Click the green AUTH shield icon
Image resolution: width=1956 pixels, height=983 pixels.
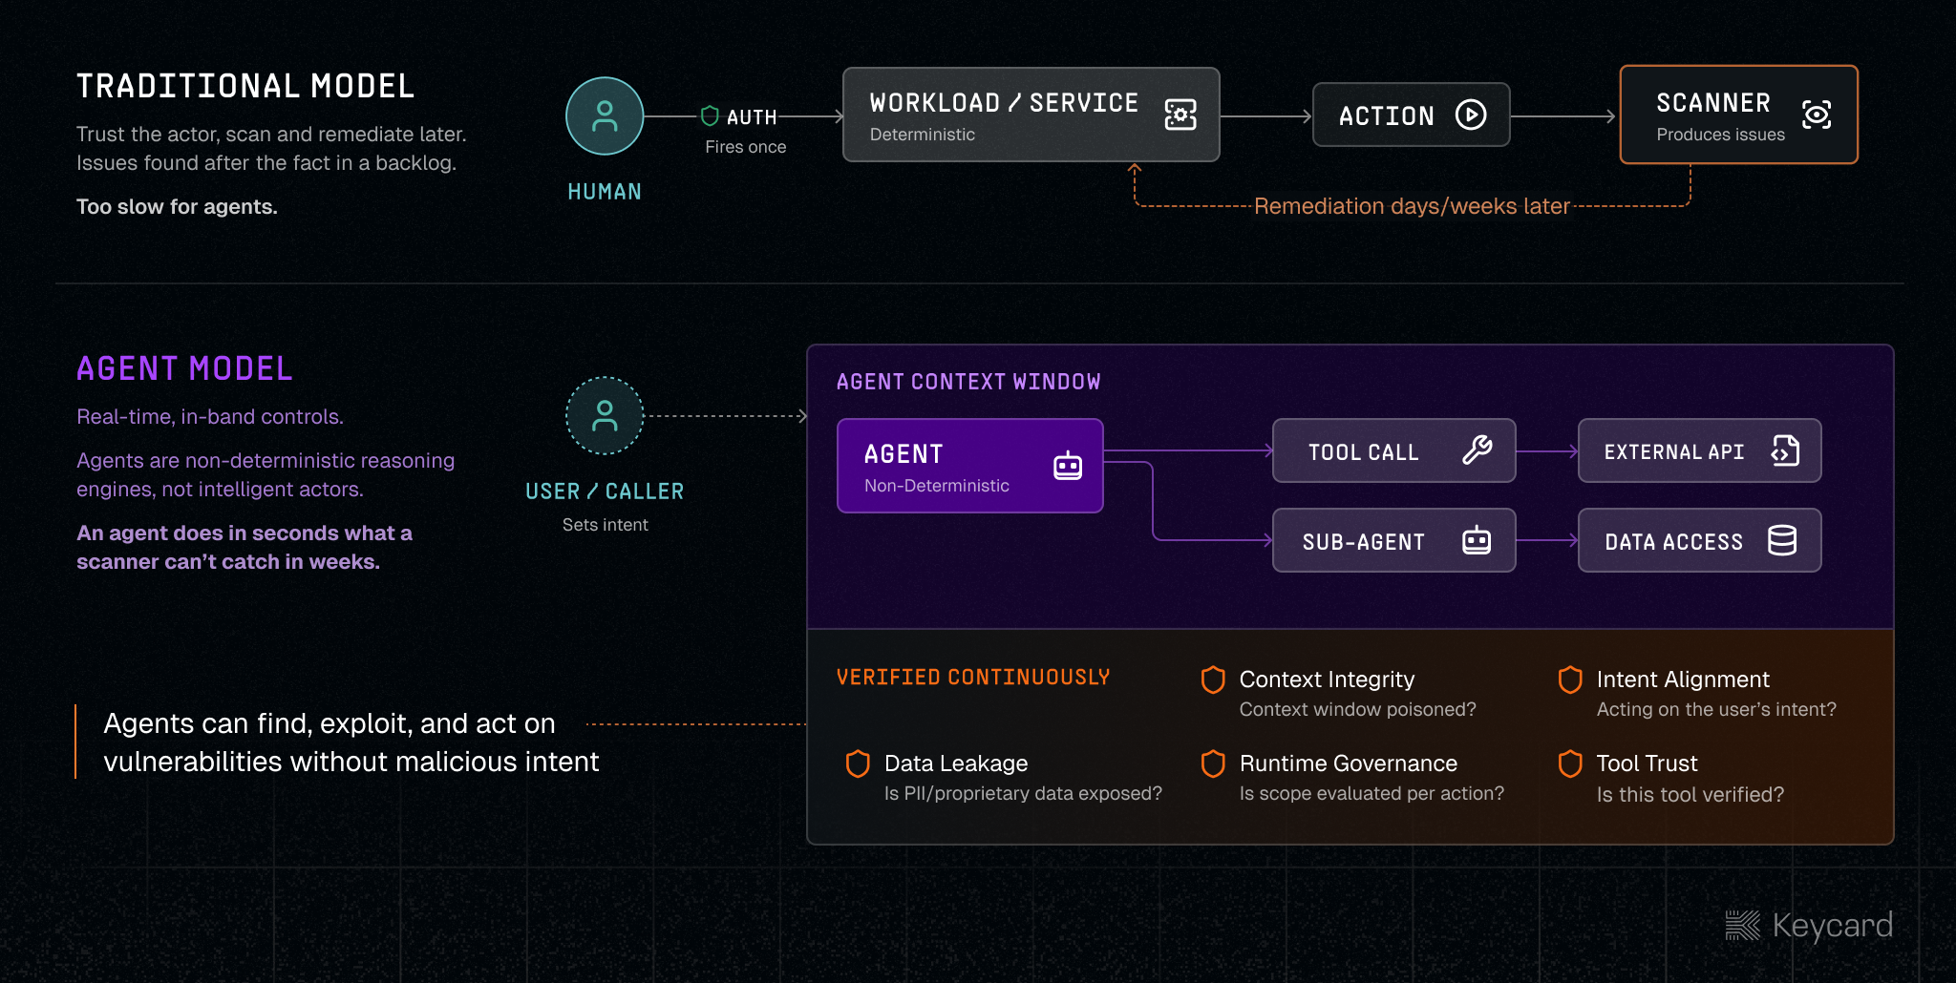pos(710,116)
